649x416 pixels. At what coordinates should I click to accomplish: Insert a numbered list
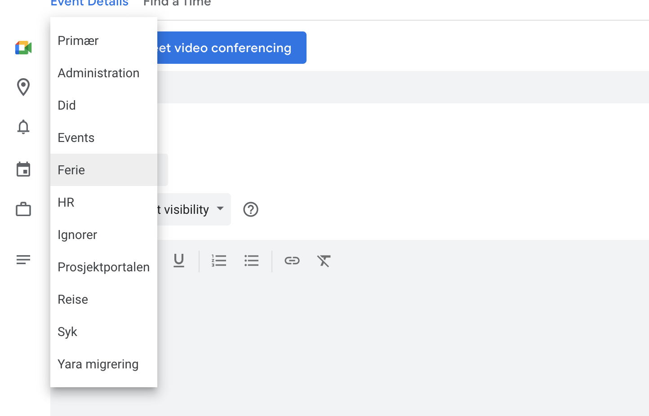click(x=219, y=261)
